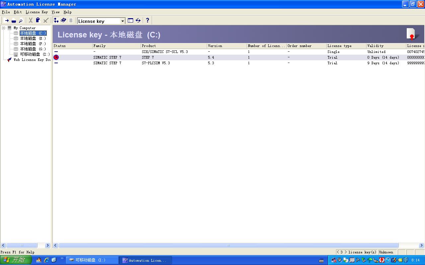The width and height of the screenshot is (425, 265).
Task: Sort by the License type column header
Action: point(347,46)
